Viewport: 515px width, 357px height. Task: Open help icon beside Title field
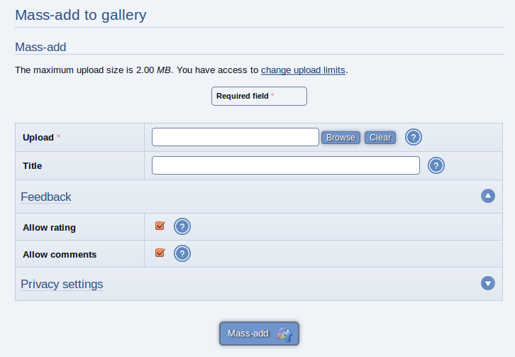[x=436, y=165]
